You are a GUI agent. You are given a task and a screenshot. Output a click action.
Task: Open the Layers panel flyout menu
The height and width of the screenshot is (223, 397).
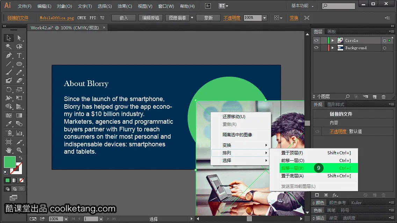[391, 31]
